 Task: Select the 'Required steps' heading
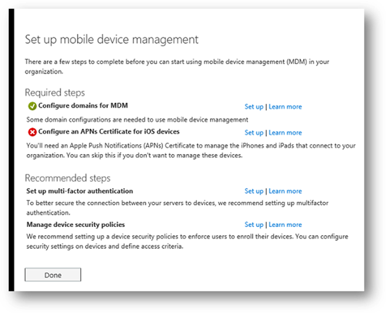(54, 92)
